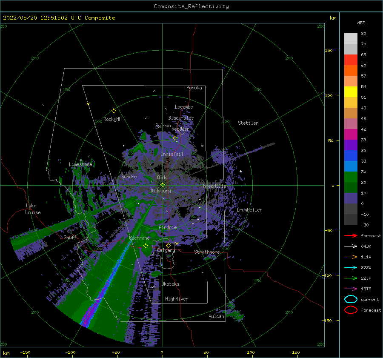
Task: Select the light gray 70-80 dBZ color band
Action: coord(351,39)
